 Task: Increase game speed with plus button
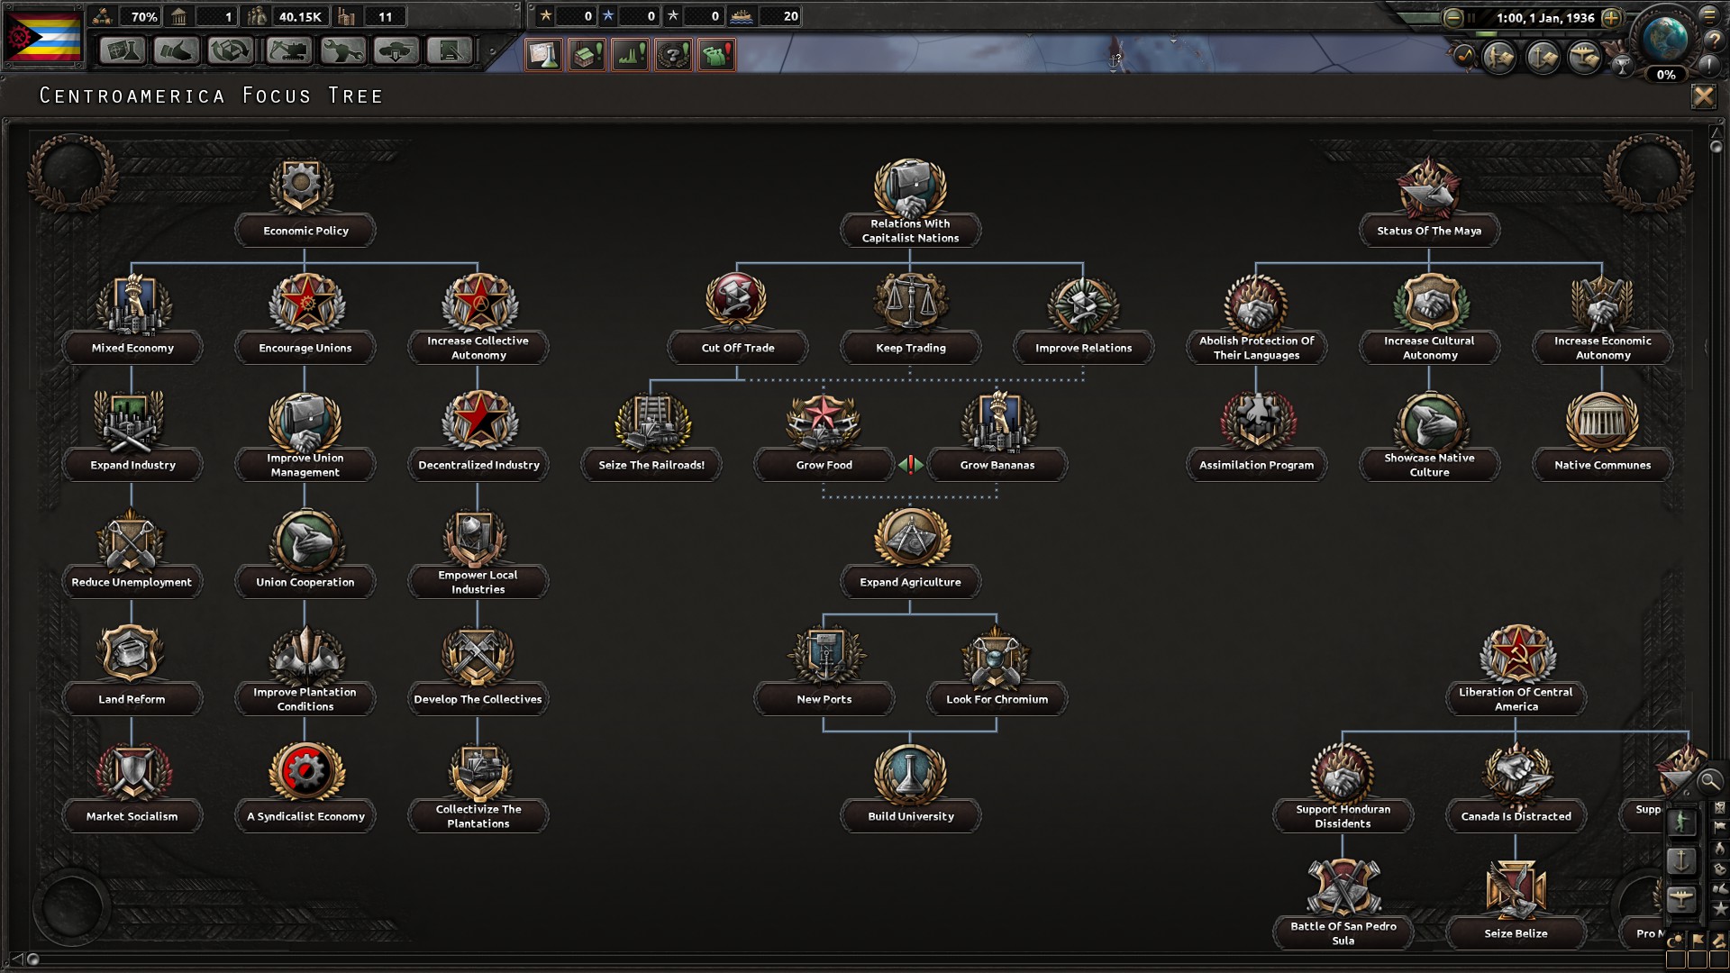(1612, 18)
